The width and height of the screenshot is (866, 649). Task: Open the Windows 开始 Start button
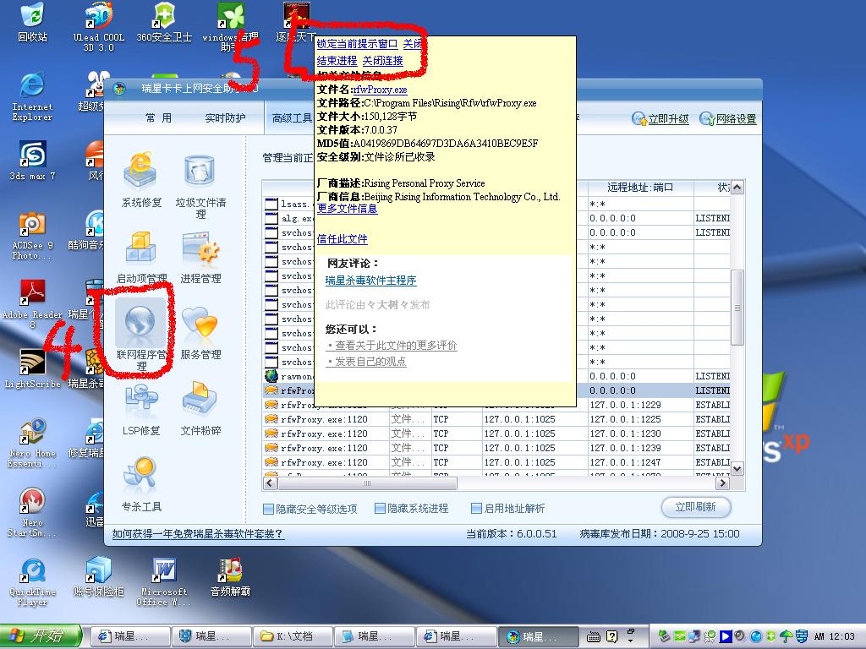click(40, 635)
